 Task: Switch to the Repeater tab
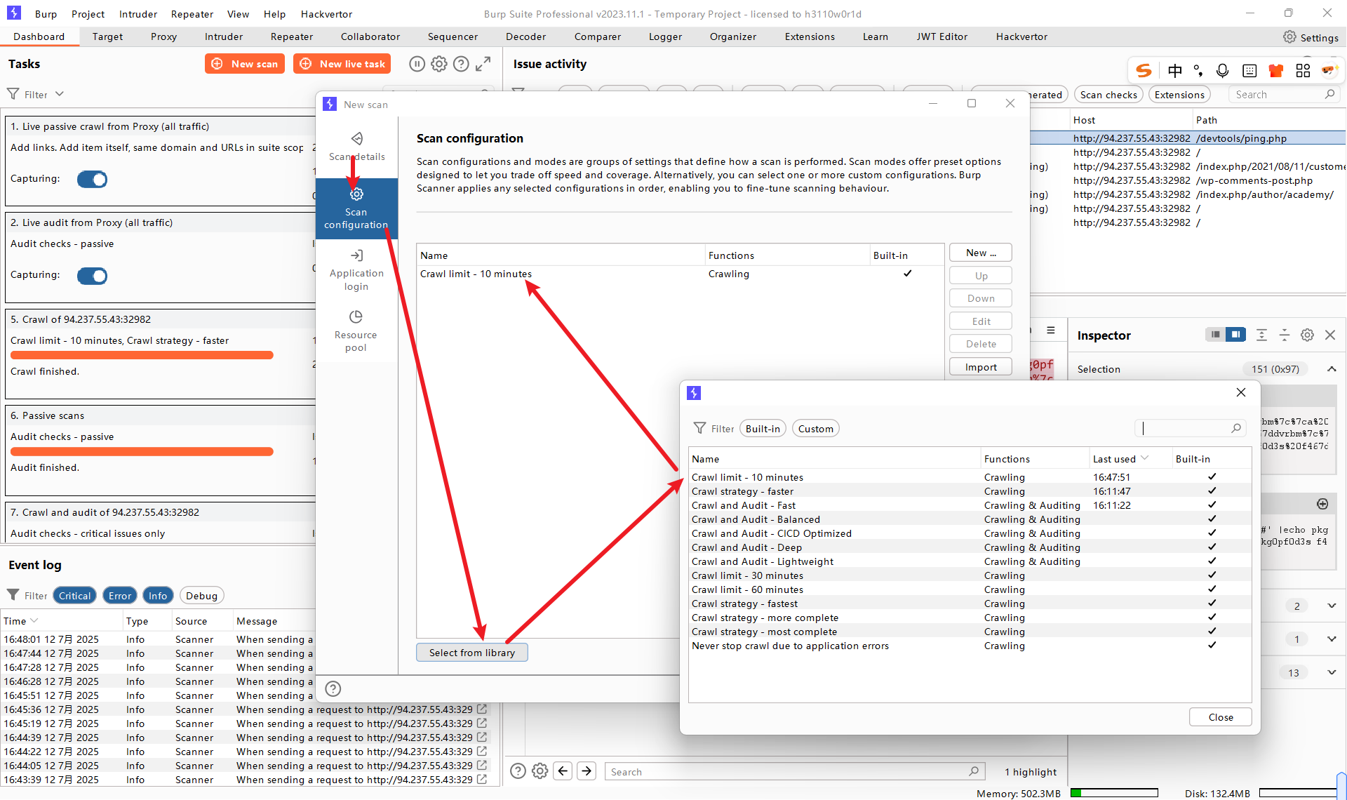291,36
